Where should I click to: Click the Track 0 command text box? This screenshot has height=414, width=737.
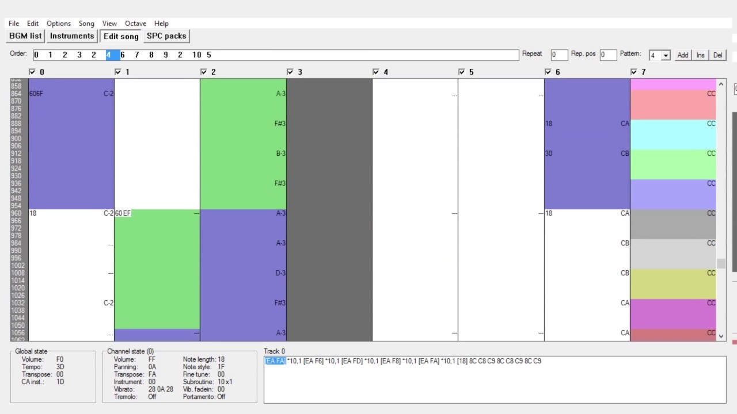click(x=495, y=379)
